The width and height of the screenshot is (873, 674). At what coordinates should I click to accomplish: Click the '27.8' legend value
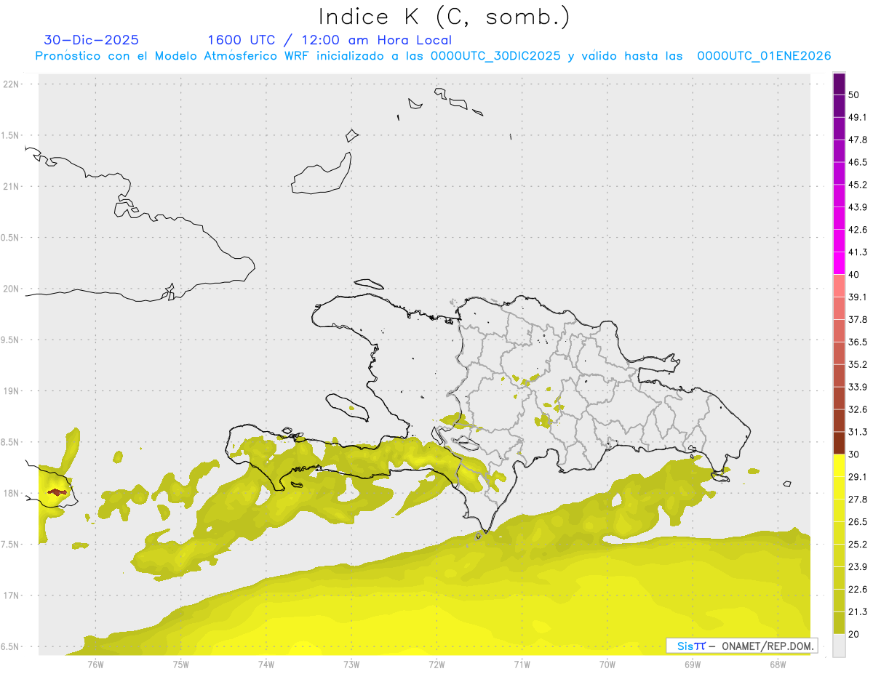click(x=858, y=500)
